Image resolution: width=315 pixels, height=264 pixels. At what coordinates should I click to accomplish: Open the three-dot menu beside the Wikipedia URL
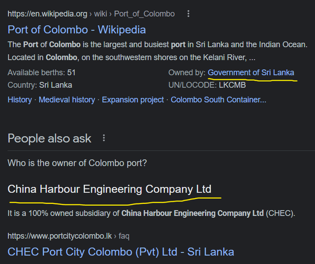[188, 14]
